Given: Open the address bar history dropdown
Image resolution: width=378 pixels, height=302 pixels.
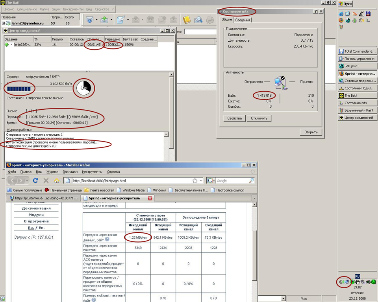Looking at the screenshot, I should (201, 180).
